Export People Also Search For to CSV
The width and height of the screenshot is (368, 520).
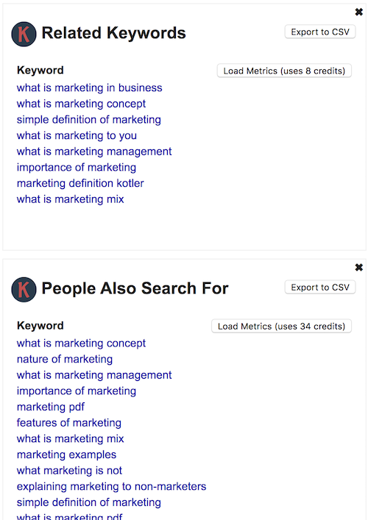320,287
